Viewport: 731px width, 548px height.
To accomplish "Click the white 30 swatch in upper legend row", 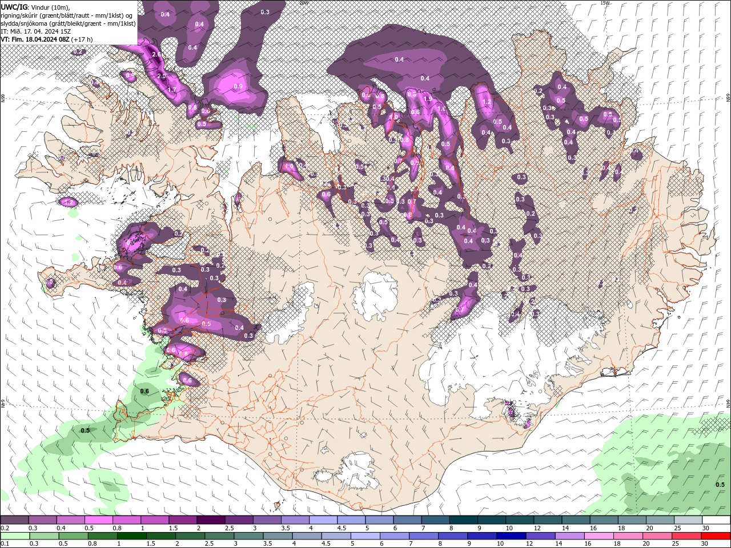I will pos(716,520).
